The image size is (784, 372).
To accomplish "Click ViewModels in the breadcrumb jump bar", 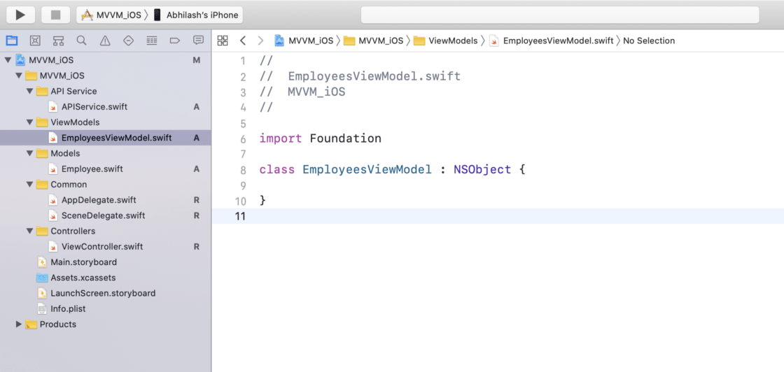I will click(452, 41).
